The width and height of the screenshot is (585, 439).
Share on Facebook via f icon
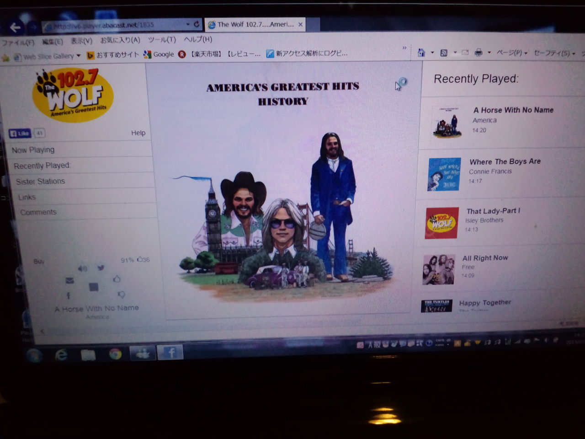(69, 296)
